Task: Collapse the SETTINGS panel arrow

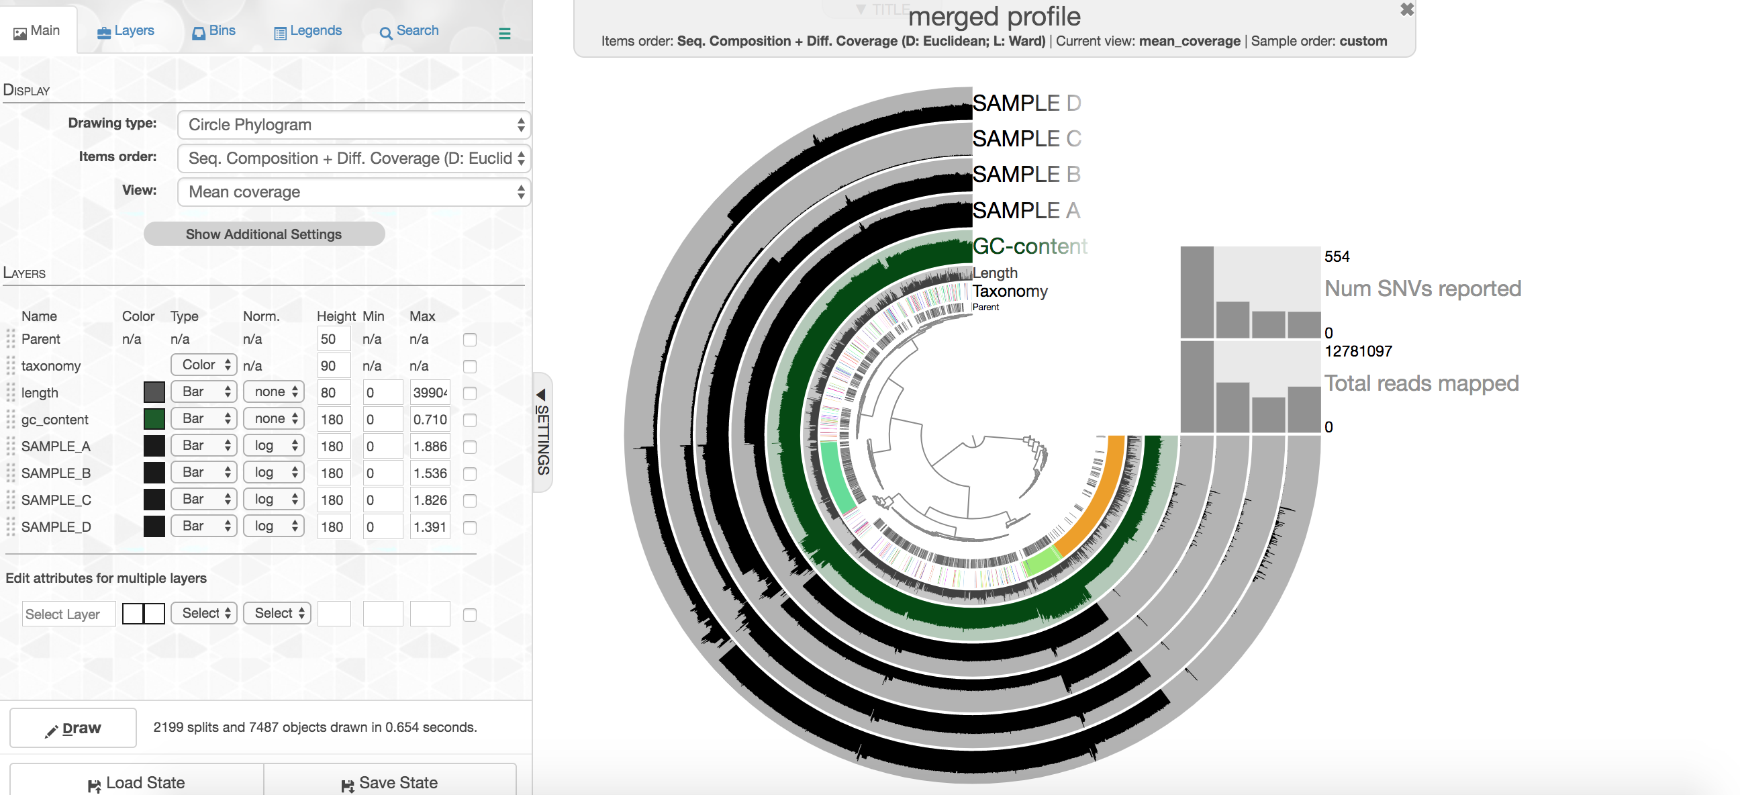Action: 541,394
